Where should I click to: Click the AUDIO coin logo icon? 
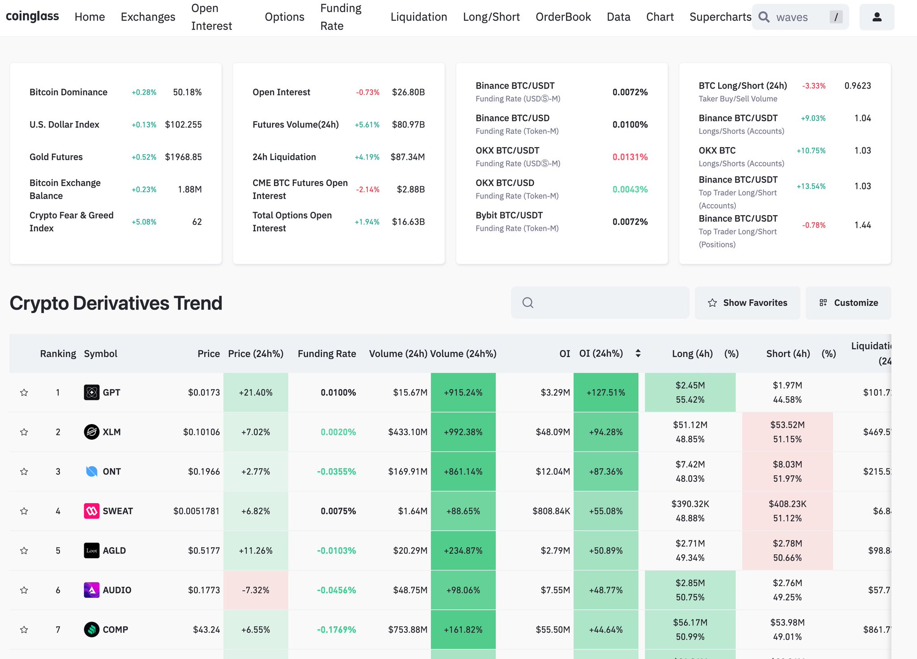[x=92, y=590]
